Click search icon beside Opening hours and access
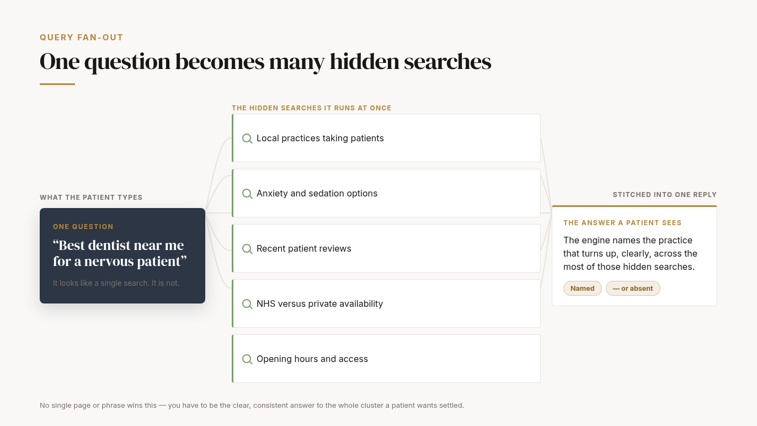The width and height of the screenshot is (757, 426). 247,359
